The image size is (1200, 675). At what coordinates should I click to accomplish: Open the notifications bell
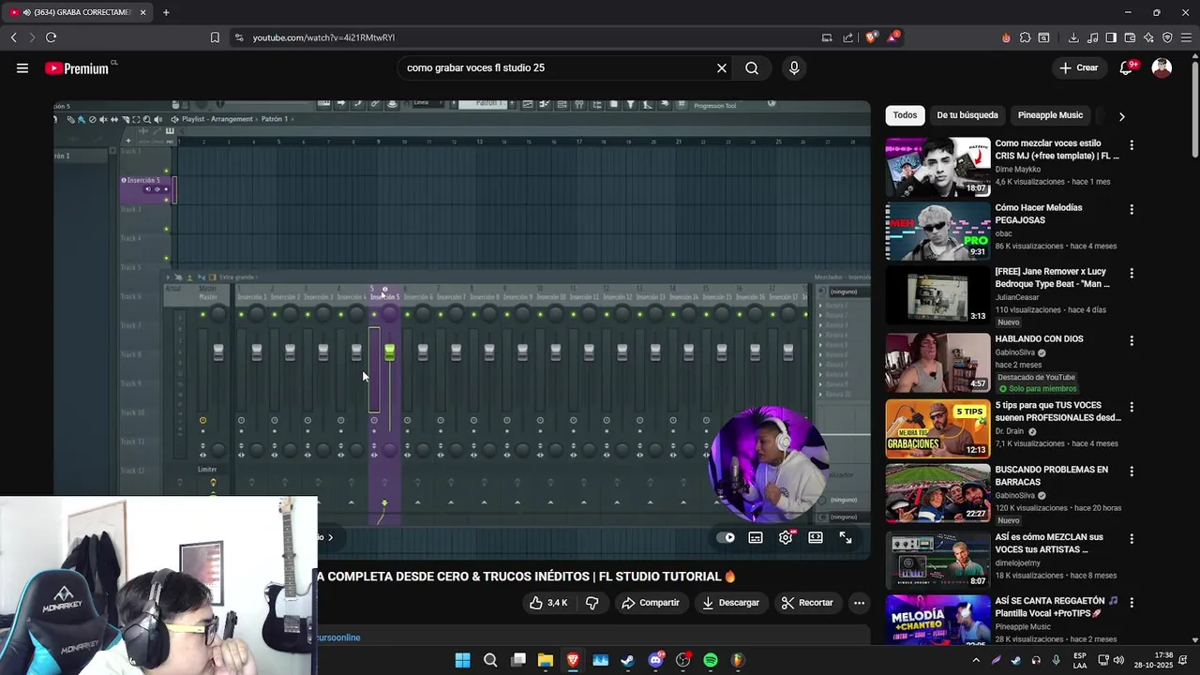(1127, 67)
